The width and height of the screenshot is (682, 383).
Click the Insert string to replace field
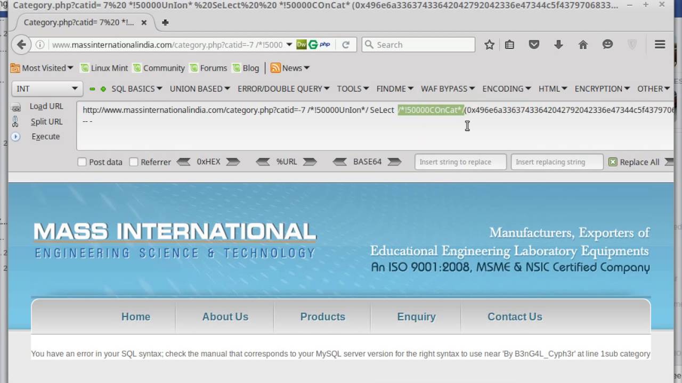click(460, 162)
